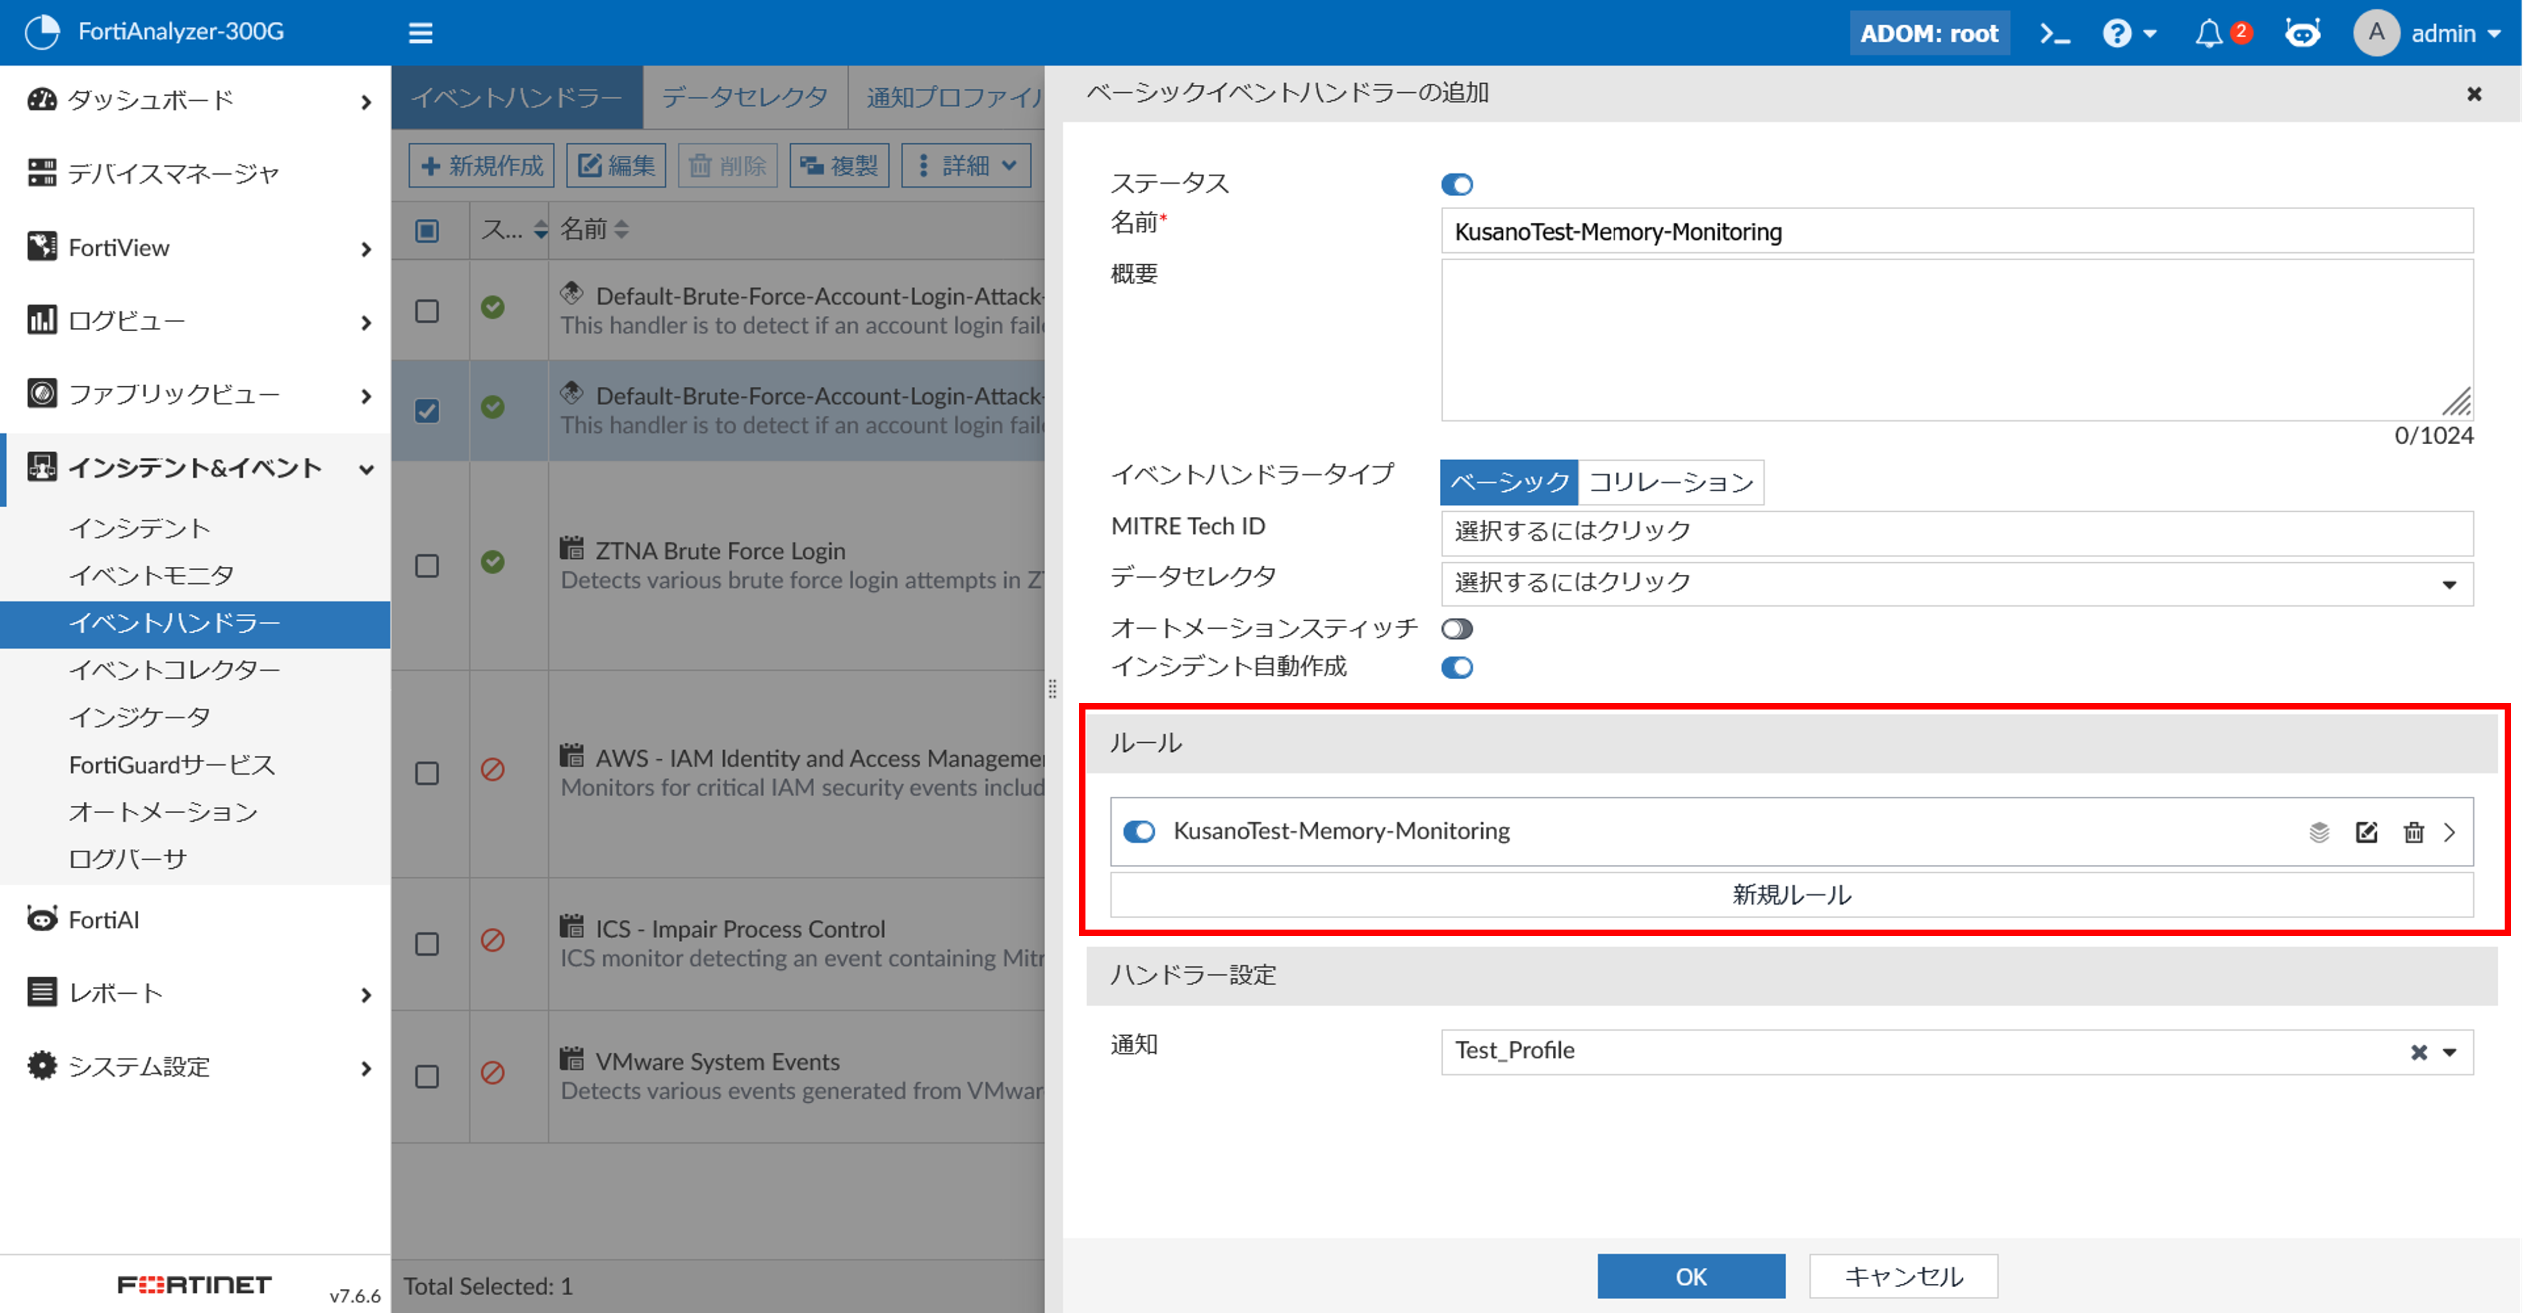Delete the KusanoTest-Memory-Monitoring rule via trash icon
This screenshot has width=2523, height=1313.
(2413, 832)
